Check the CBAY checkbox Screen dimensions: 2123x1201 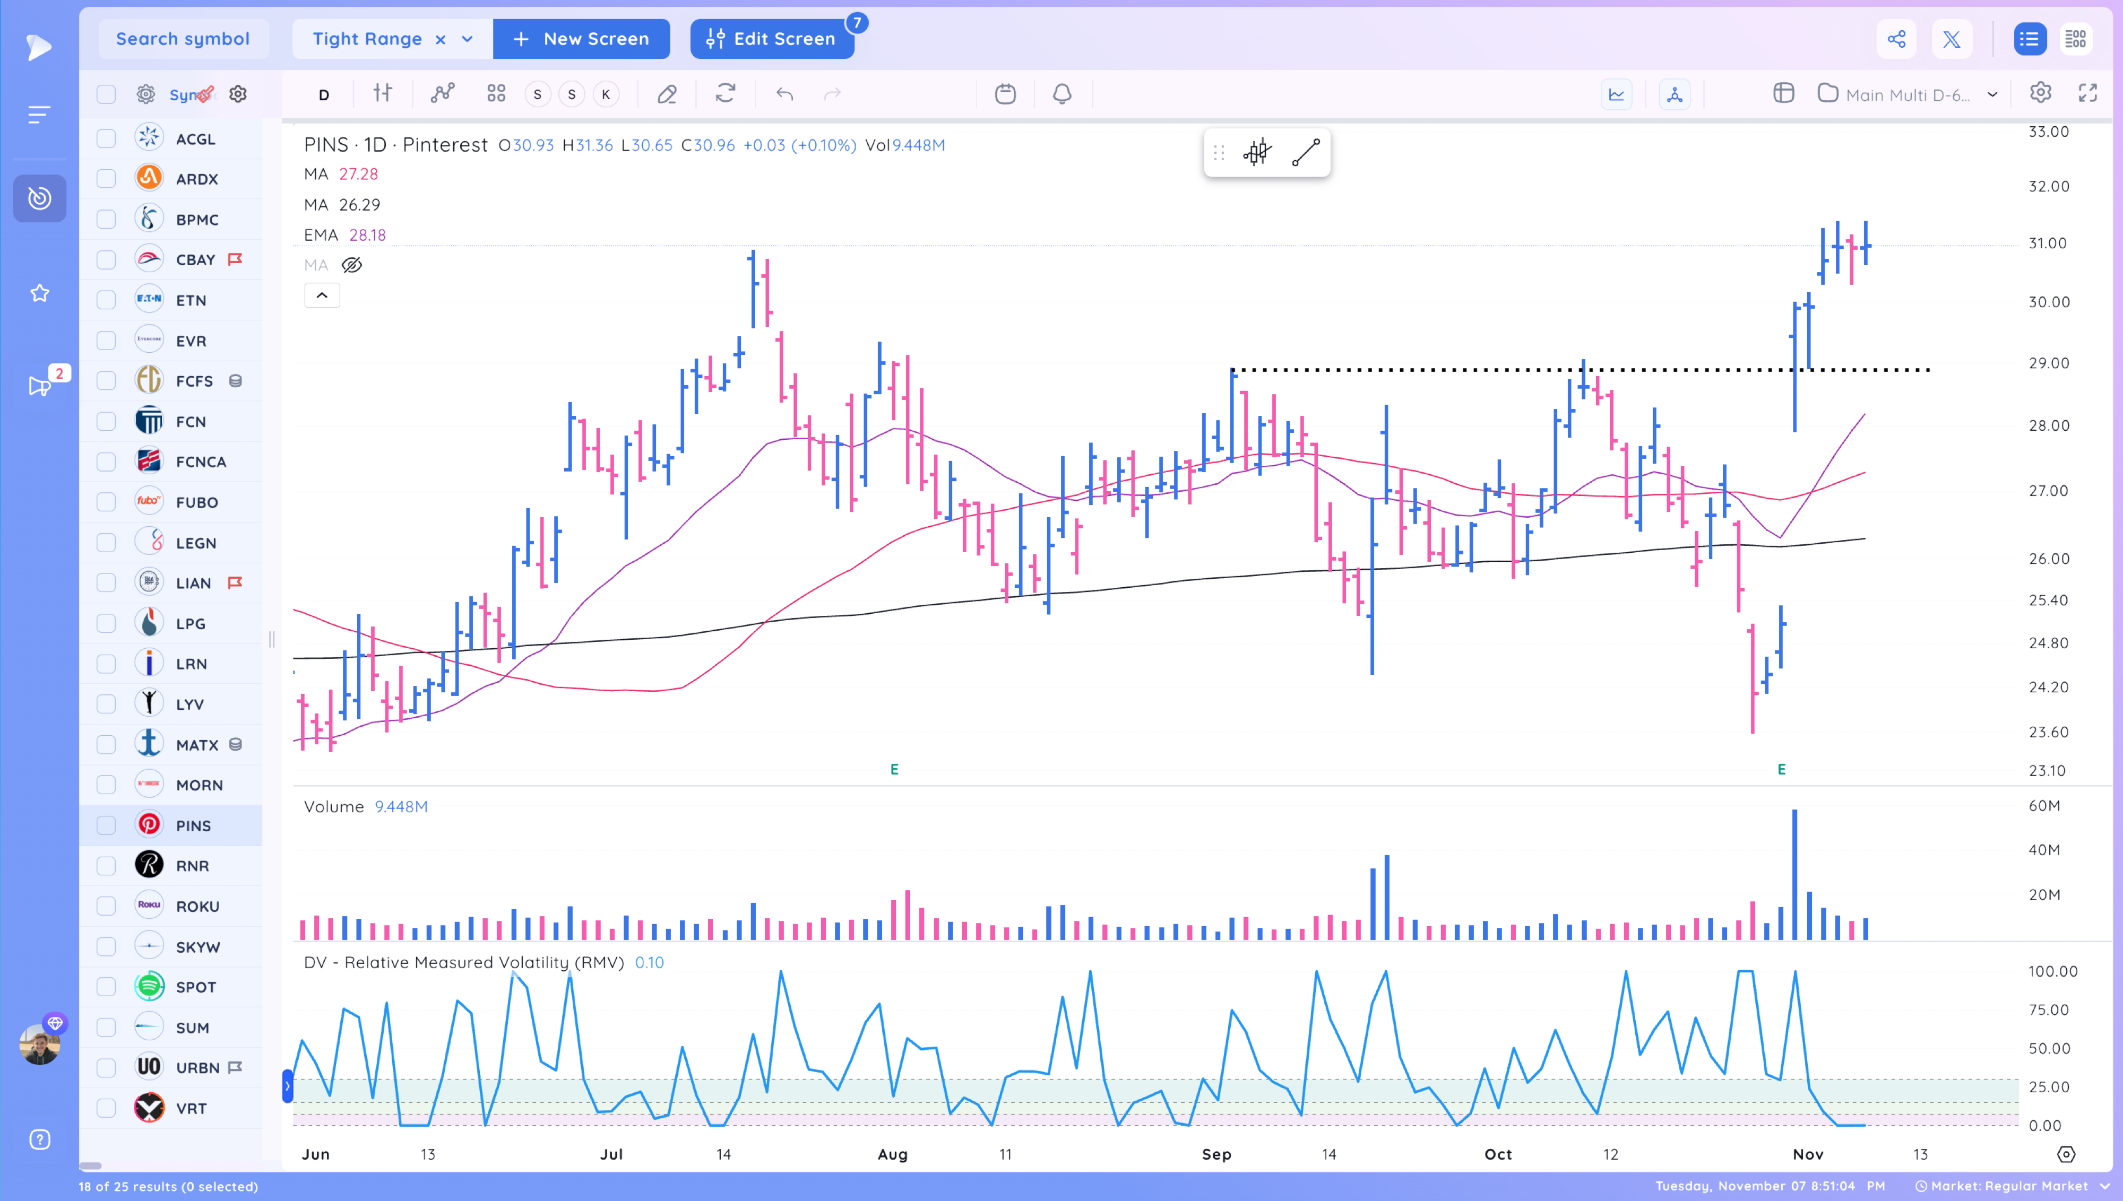[106, 260]
